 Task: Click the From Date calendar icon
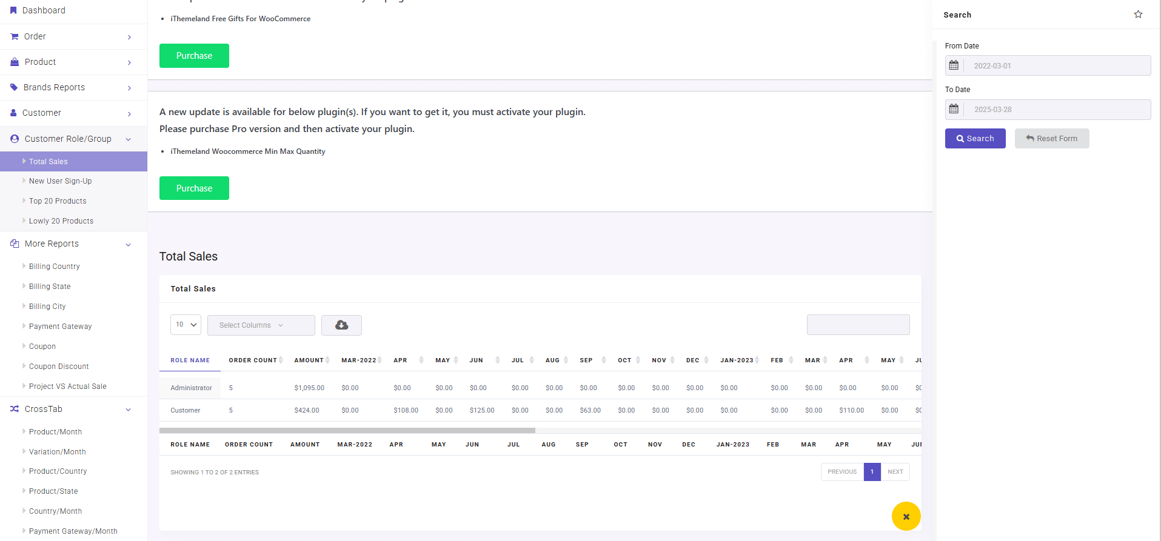954,65
